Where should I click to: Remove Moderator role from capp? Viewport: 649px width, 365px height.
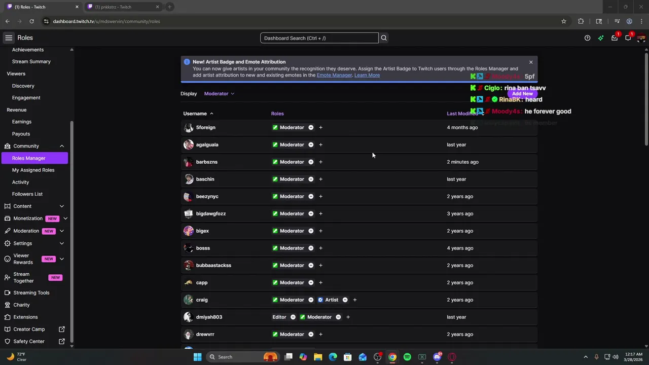(x=311, y=283)
